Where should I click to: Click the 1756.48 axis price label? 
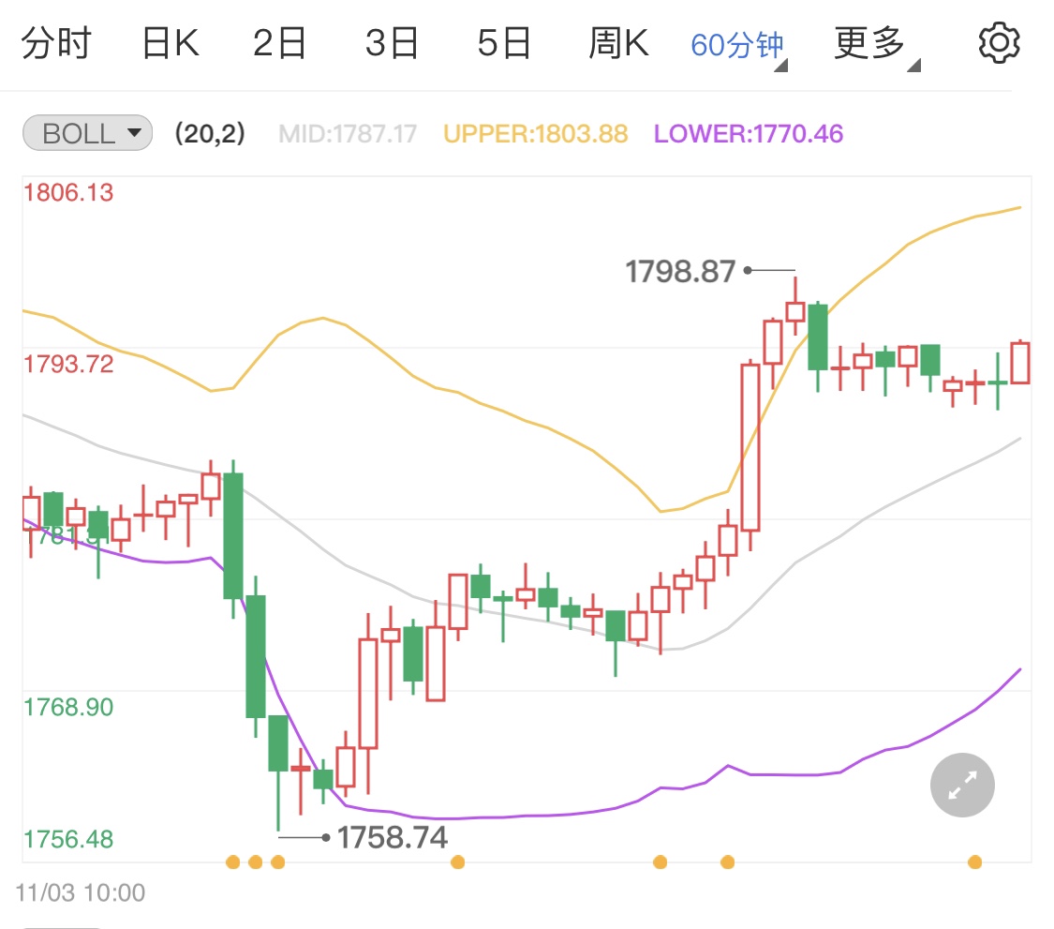(x=68, y=840)
